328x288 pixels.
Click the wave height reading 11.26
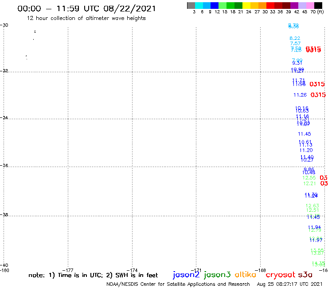(x=300, y=95)
